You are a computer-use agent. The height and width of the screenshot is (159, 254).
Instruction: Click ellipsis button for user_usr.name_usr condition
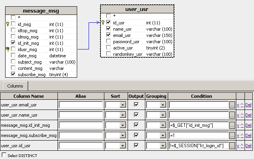tap(232, 115)
